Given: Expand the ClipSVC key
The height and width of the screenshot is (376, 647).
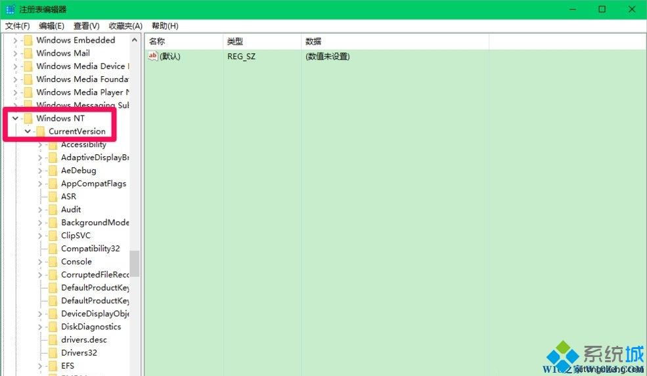Looking at the screenshot, I should point(40,236).
